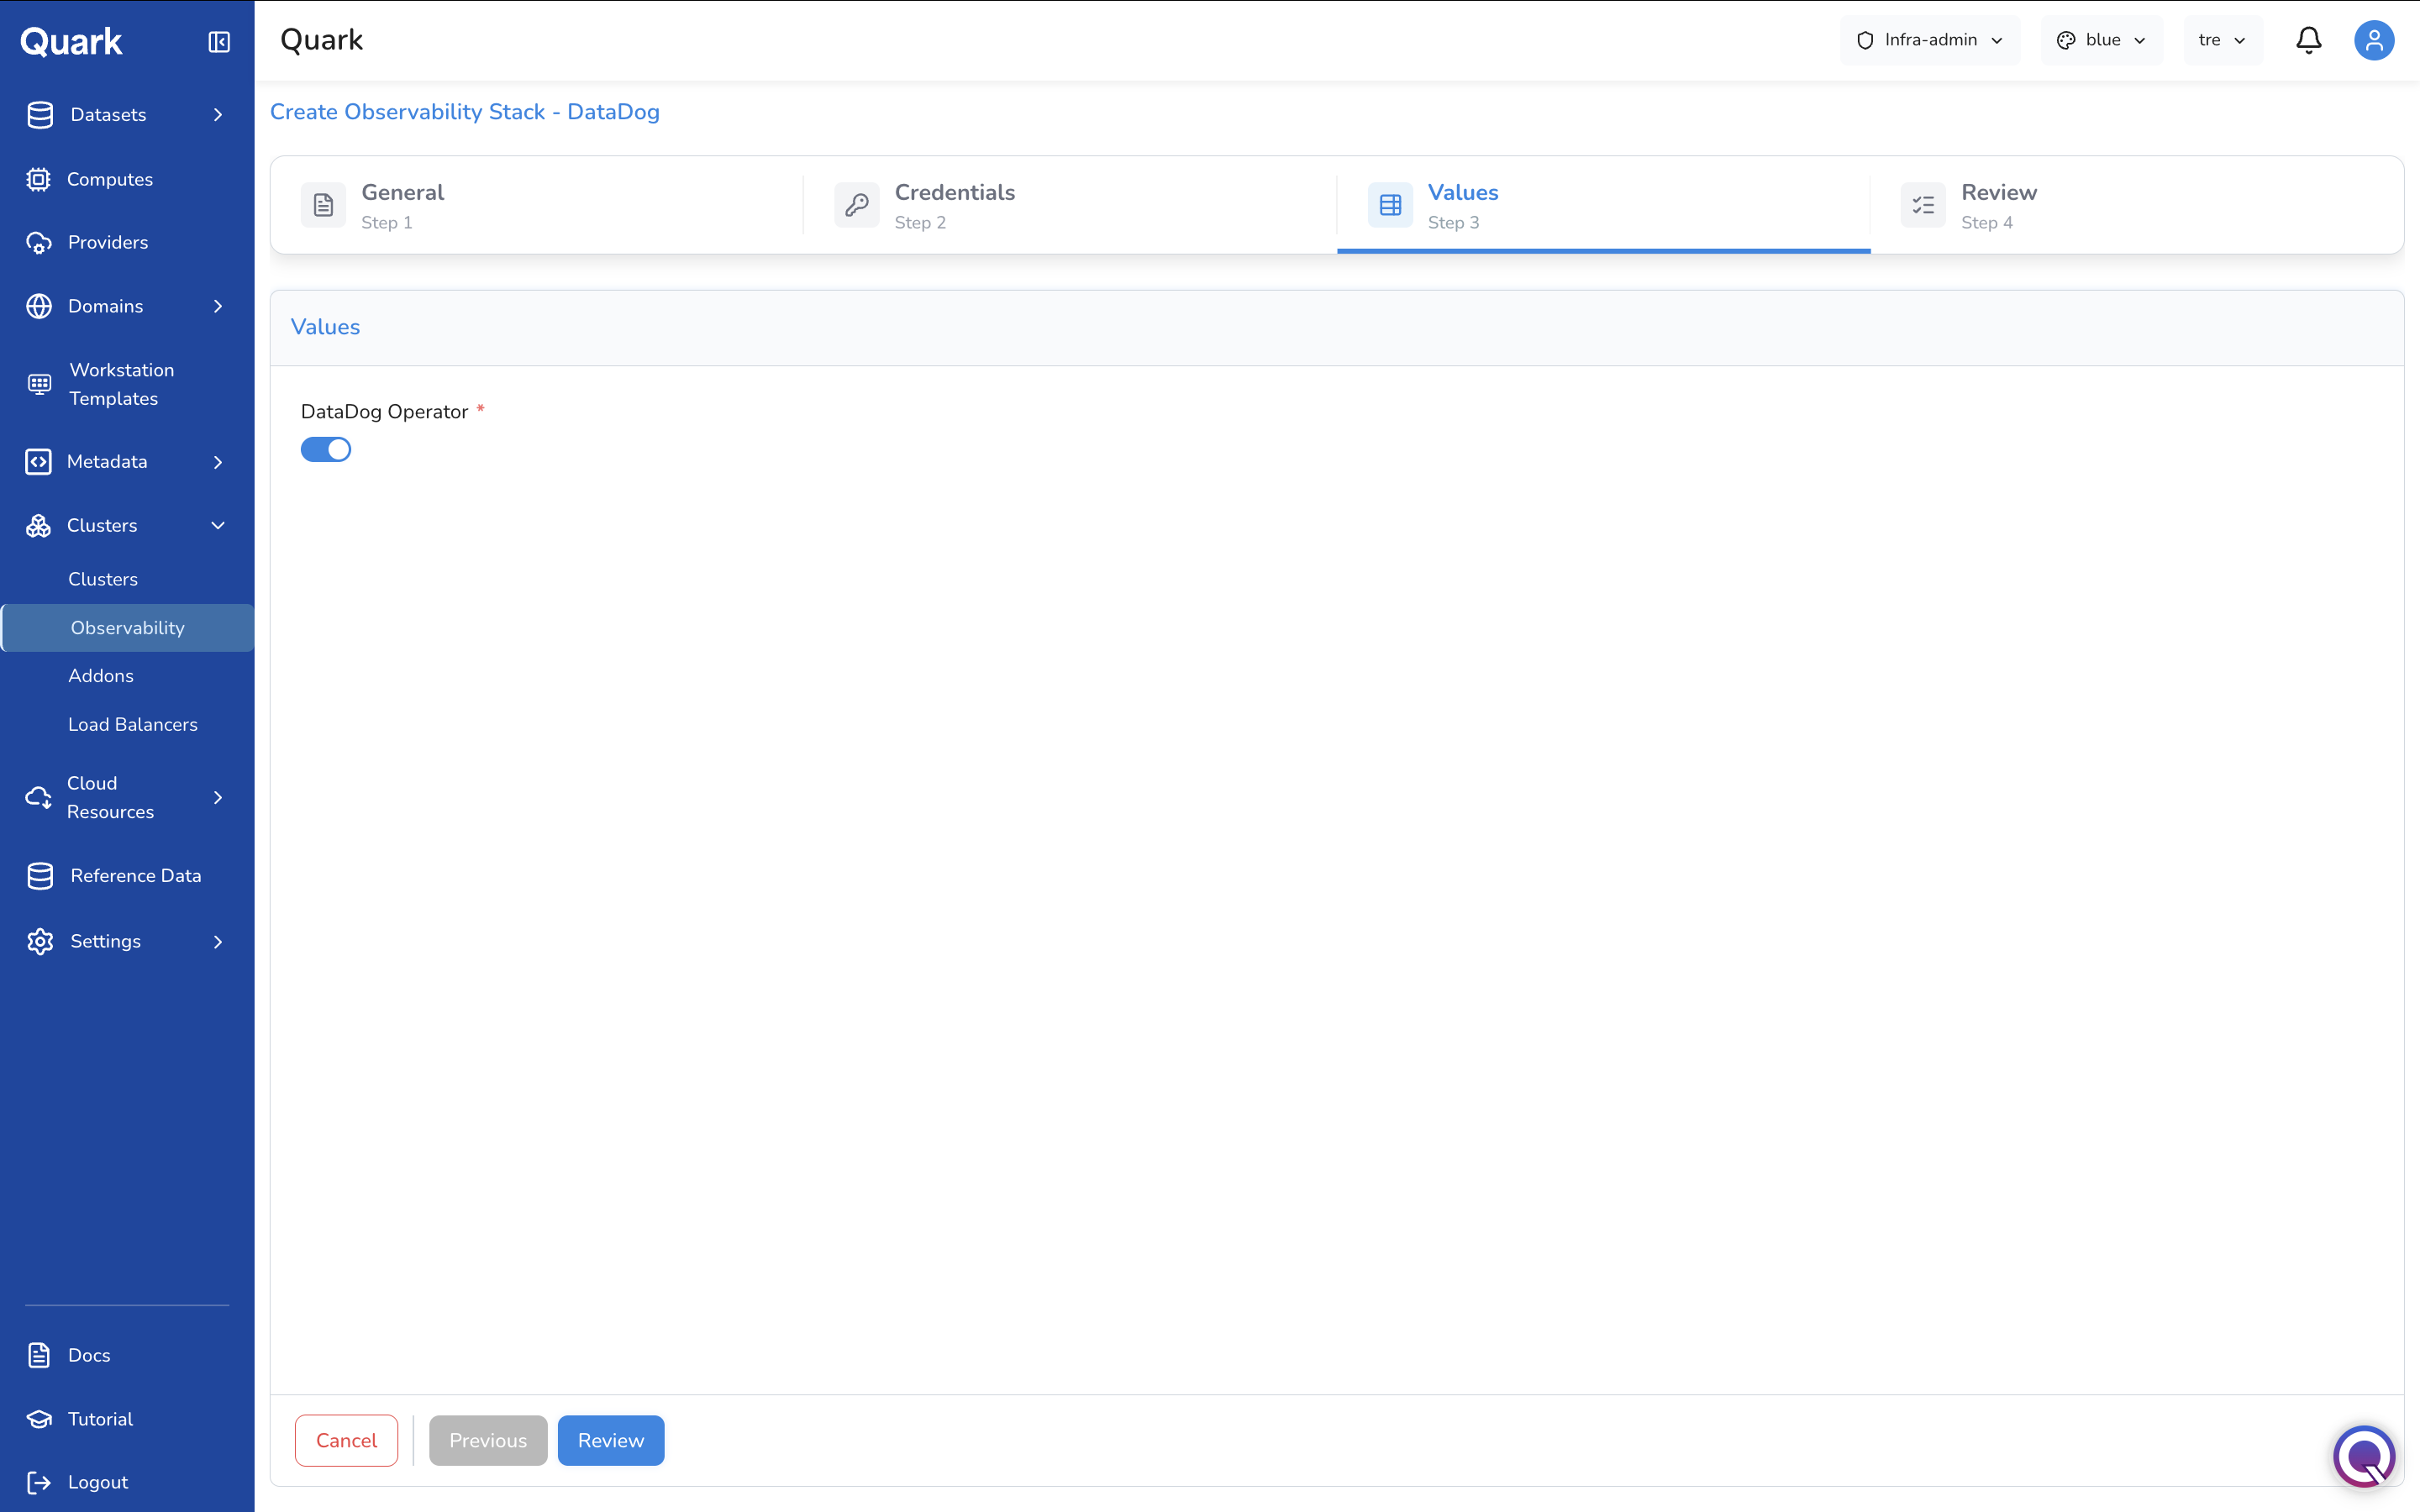The image size is (2420, 1512).
Task: Go to Review Step 4 tab
Action: [2137, 205]
